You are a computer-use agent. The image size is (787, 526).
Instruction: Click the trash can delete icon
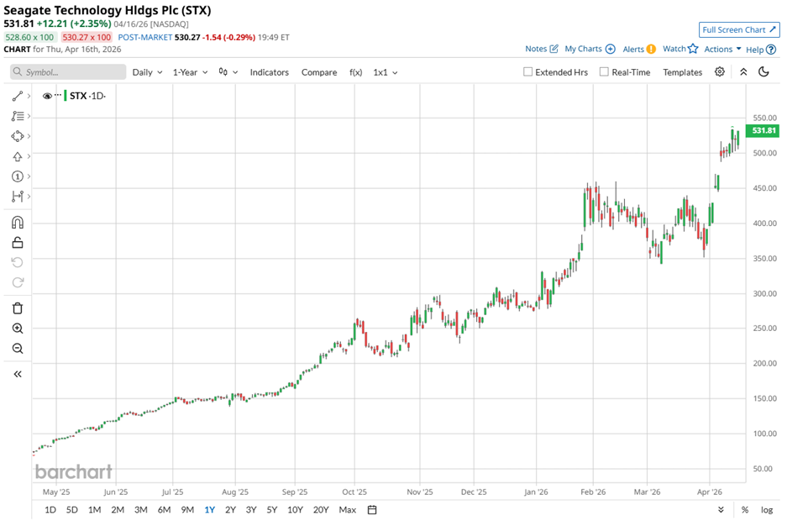[x=17, y=308]
